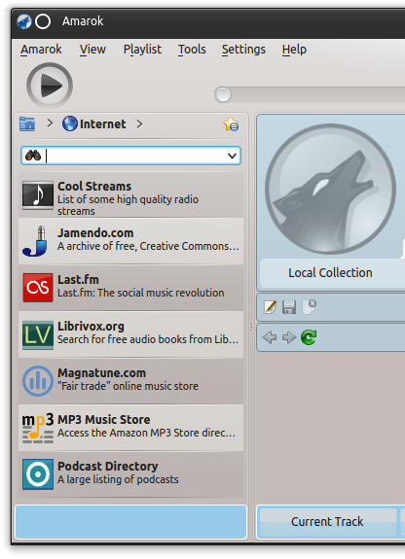Click the Jamendo J logo icon

tap(35, 241)
